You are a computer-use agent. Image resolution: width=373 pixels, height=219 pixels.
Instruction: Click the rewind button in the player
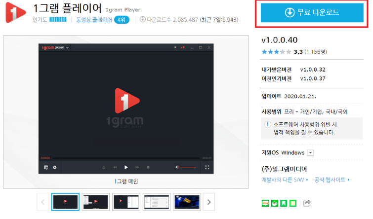click(x=115, y=168)
